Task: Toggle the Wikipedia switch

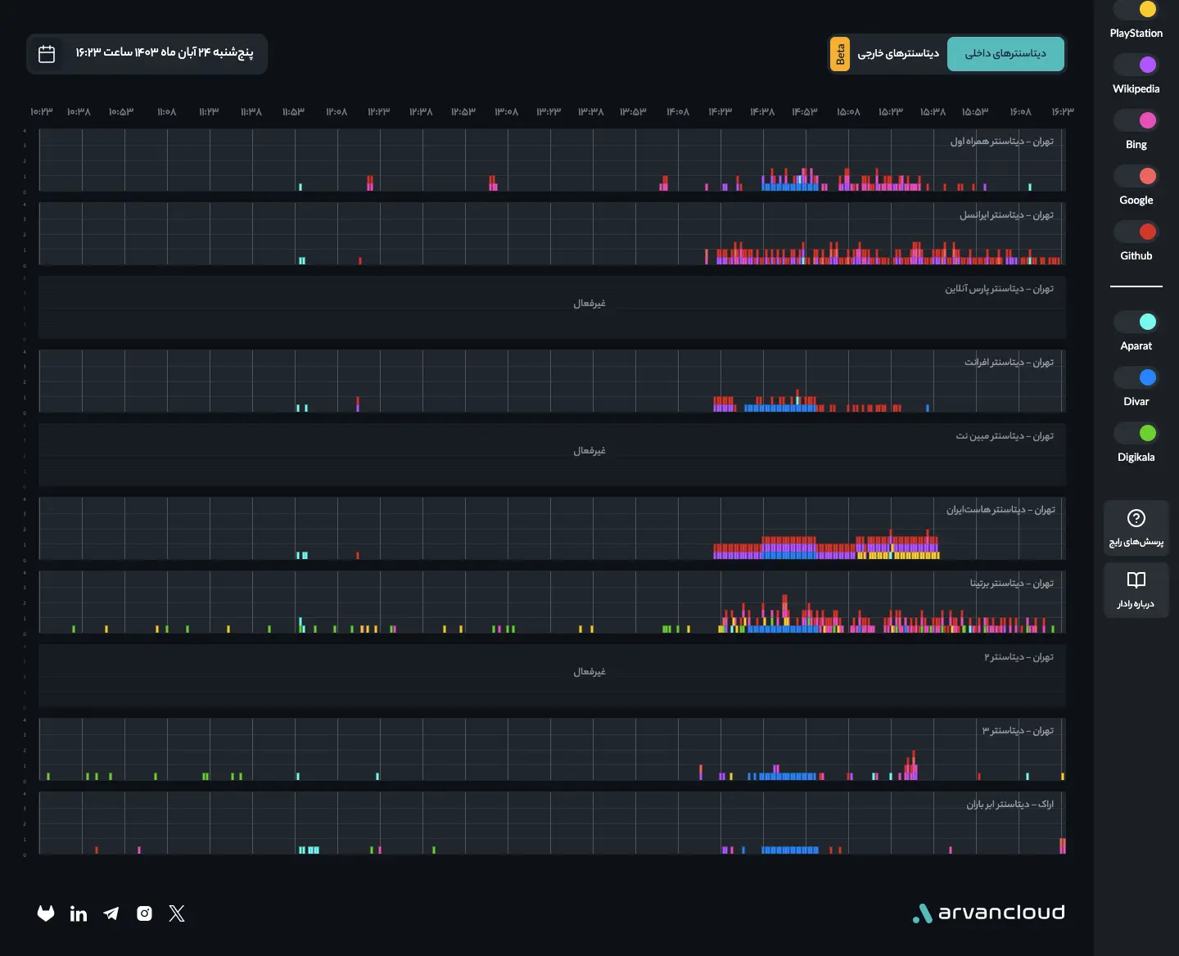Action: 1136,65
